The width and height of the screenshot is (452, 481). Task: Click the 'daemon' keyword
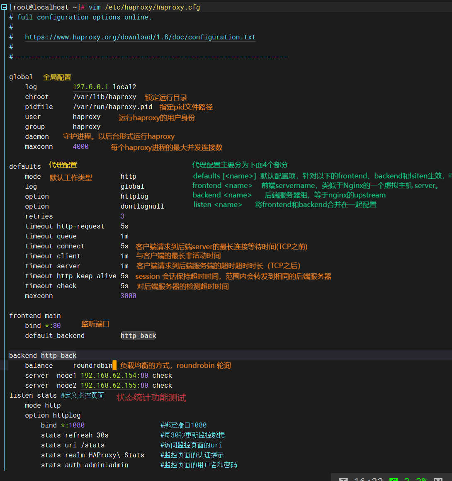(37, 136)
